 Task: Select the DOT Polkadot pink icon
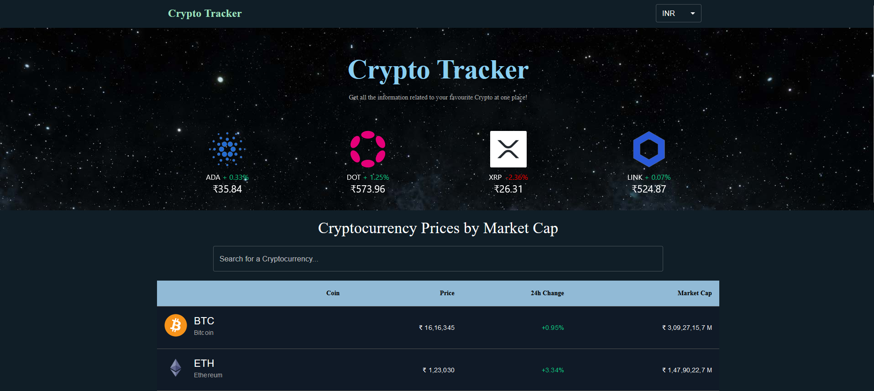(368, 148)
